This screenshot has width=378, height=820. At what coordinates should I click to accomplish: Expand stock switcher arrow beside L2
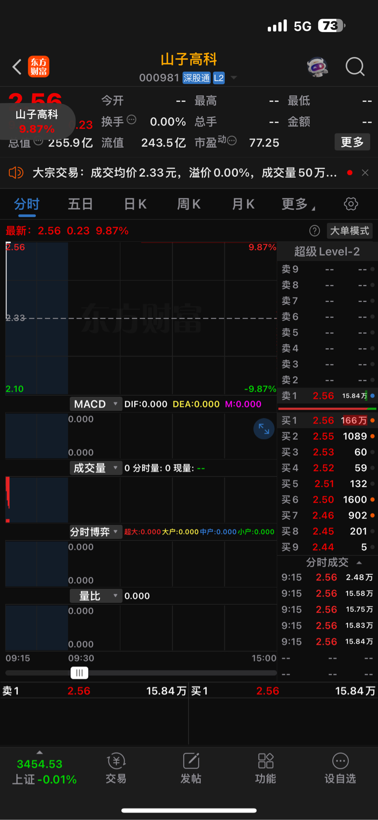pos(234,78)
